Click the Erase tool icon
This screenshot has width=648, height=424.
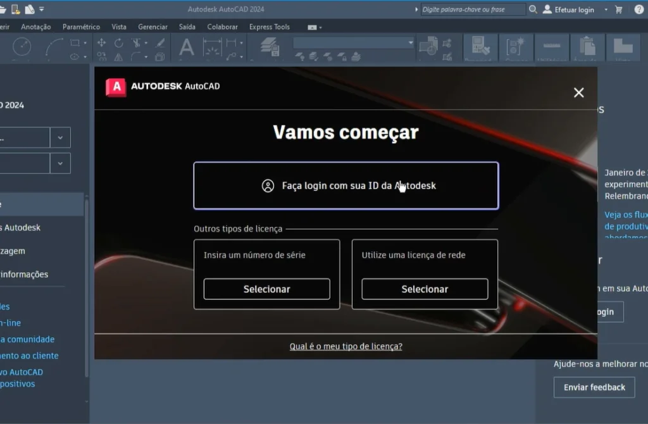click(160, 42)
